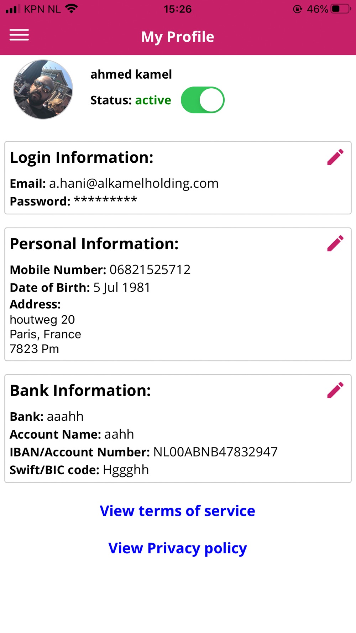This screenshot has width=356, height=633.
Task: Tap the battery icon in status bar
Action: click(341, 9)
